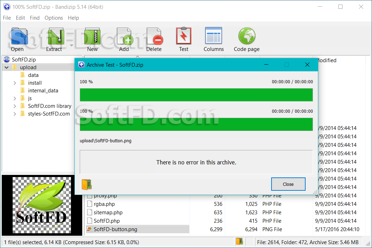This screenshot has height=248, width=372.
Task: Click the Open archive toolbar icon
Action: [19, 36]
